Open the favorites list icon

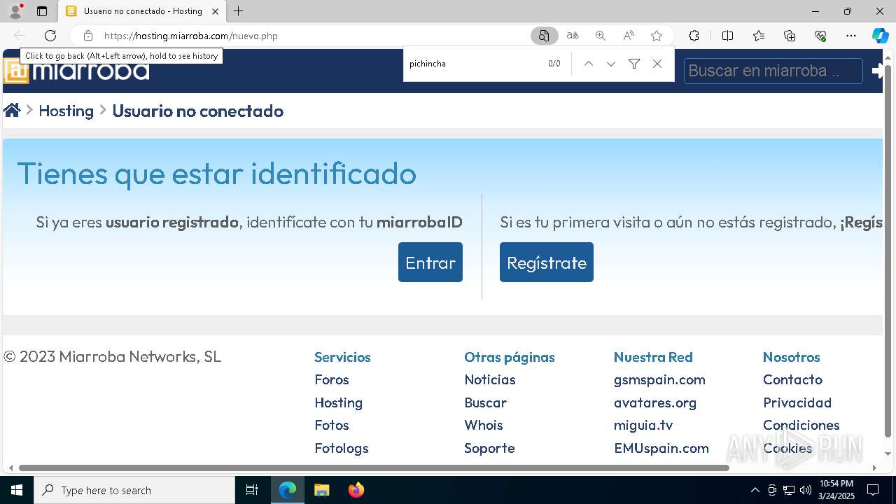pos(759,36)
